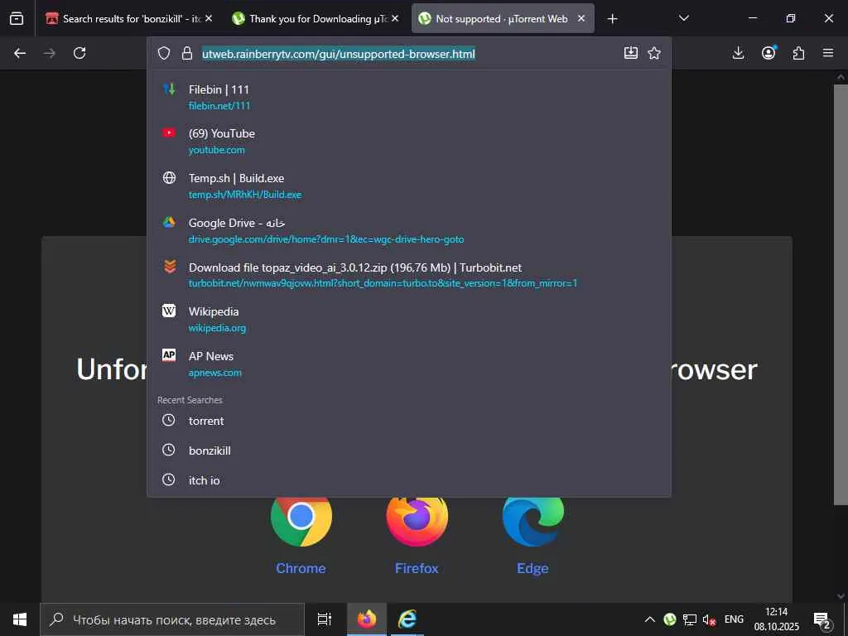Image resolution: width=848 pixels, height=636 pixels.
Task: Click the Filebin favicon in suggestions
Action: 169,89
